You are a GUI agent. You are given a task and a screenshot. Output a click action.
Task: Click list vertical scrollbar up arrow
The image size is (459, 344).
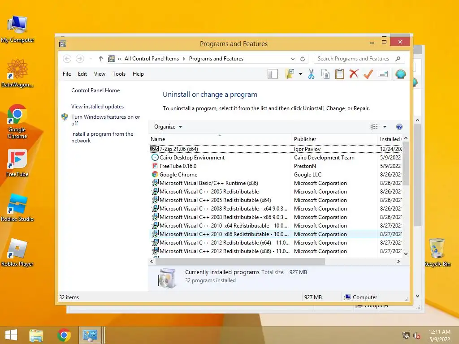[406, 138]
